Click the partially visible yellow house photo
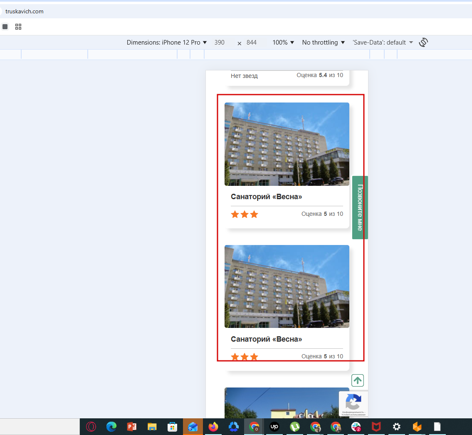 click(287, 403)
